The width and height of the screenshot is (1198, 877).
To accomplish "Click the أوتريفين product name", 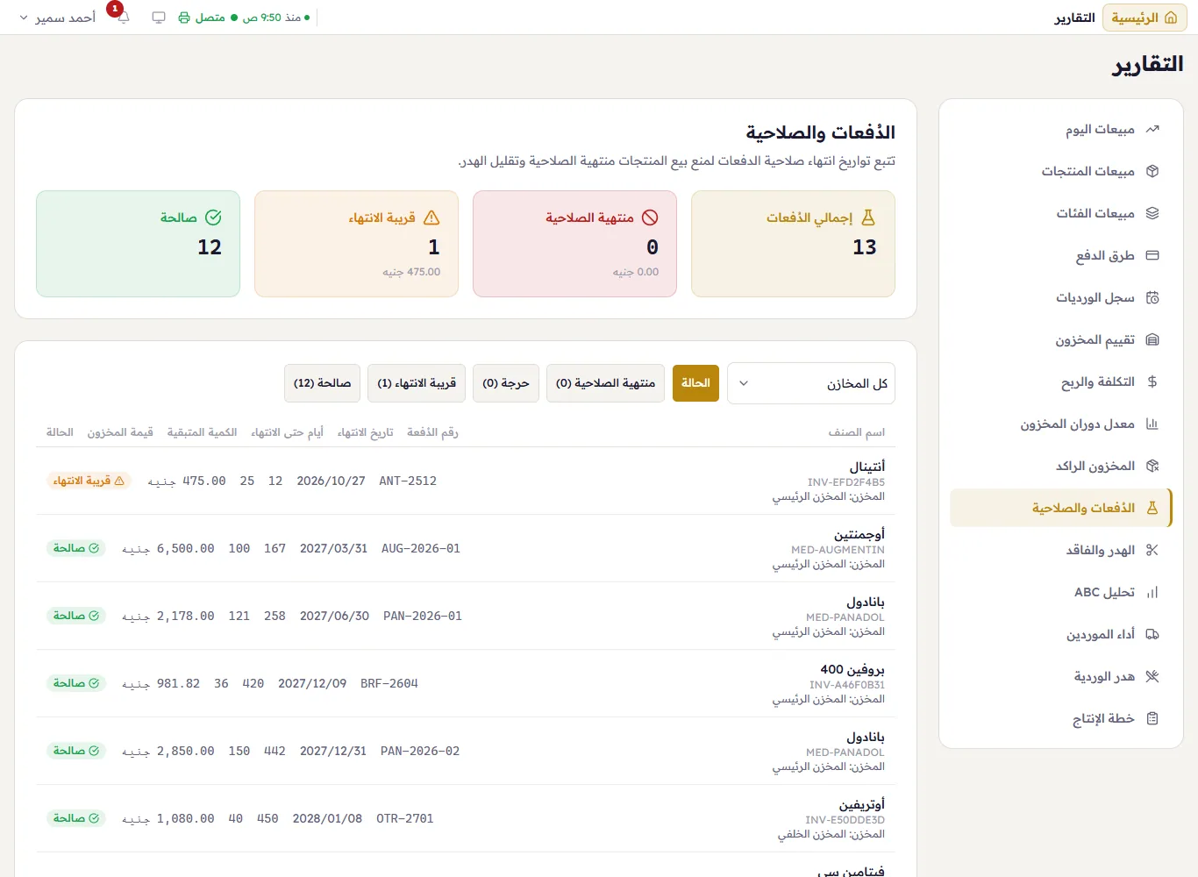I will (862, 804).
